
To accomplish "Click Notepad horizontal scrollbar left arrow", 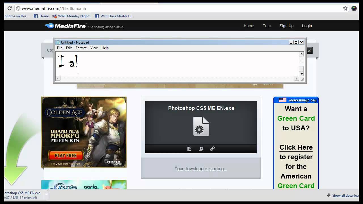I will (58, 78).
